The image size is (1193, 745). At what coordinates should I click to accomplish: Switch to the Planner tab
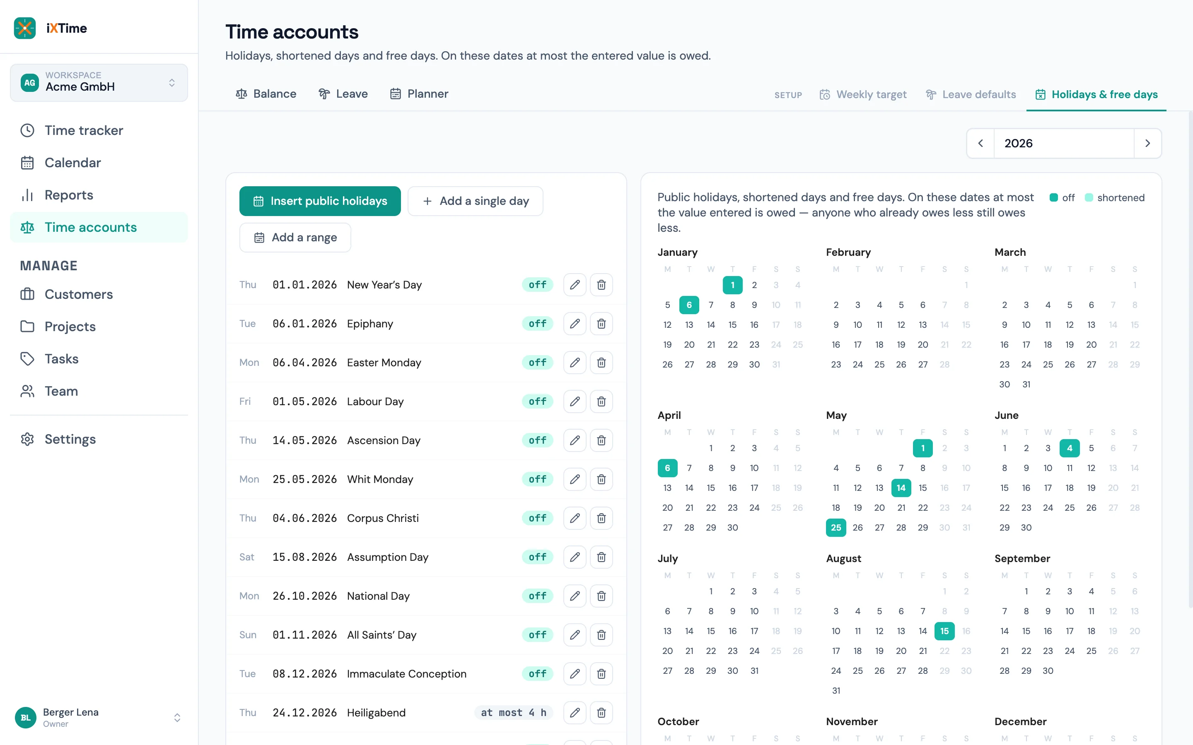(x=419, y=94)
